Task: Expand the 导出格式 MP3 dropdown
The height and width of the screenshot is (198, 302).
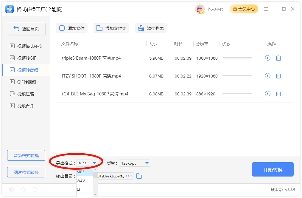Action: (87, 163)
